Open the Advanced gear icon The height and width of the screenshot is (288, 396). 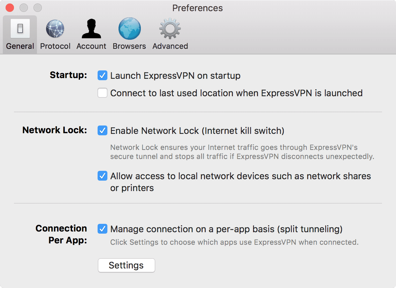coord(170,29)
